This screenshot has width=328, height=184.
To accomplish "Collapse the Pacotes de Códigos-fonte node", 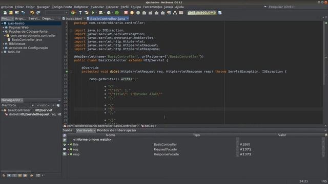I will pyautogui.click(x=4, y=32).
